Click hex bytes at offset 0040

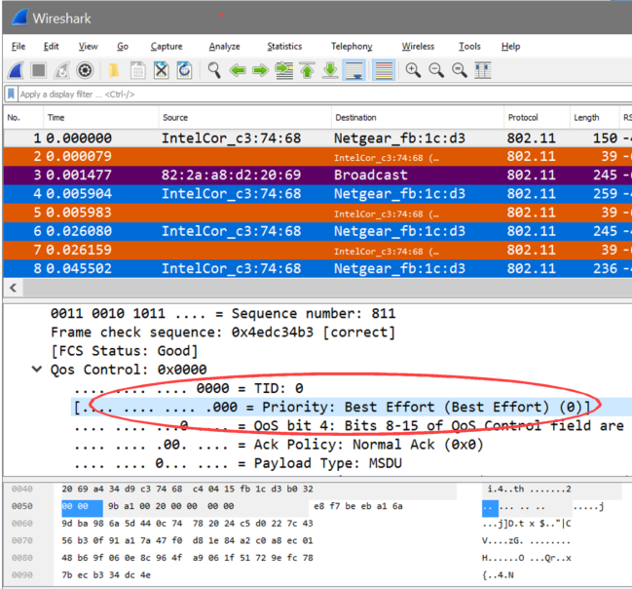[x=187, y=489]
